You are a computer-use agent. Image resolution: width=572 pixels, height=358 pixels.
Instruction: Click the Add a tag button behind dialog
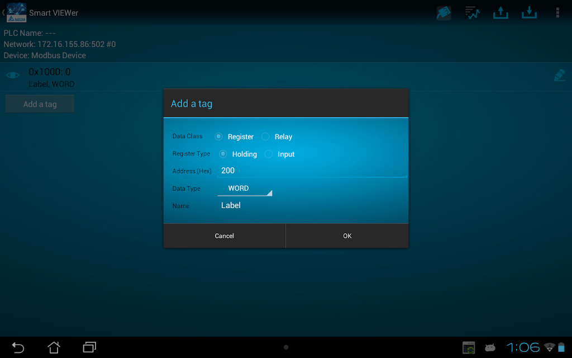pos(40,104)
